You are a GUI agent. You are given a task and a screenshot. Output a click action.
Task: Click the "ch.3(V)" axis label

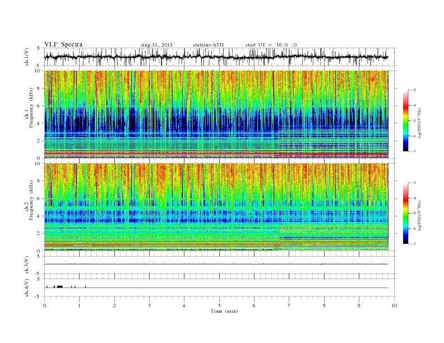pos(27,265)
